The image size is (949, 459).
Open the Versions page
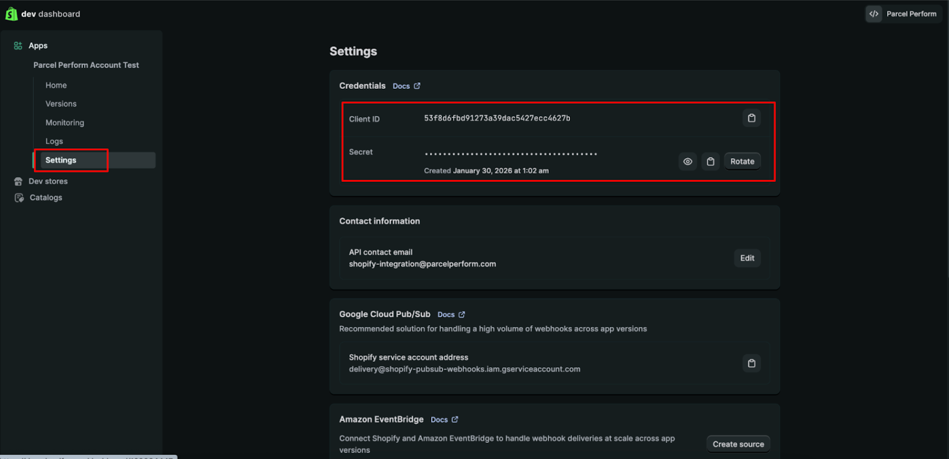pyautogui.click(x=61, y=104)
